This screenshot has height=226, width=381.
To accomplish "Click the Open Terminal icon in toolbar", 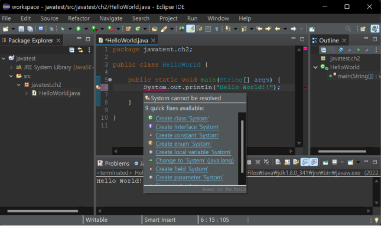I will tap(41, 29).
